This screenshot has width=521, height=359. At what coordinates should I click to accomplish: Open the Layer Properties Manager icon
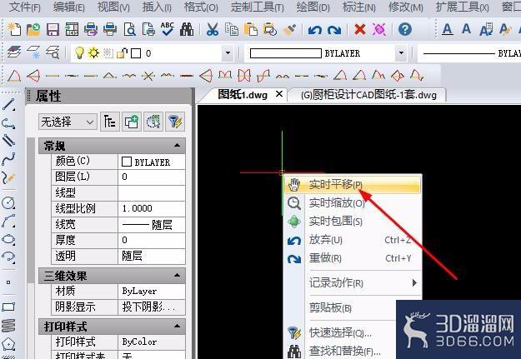tap(14, 52)
